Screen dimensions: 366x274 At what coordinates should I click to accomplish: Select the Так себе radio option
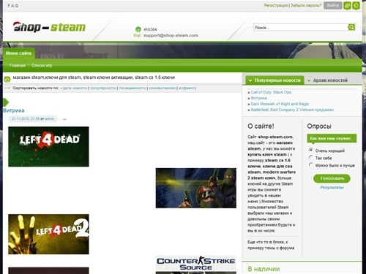pyautogui.click(x=310, y=157)
